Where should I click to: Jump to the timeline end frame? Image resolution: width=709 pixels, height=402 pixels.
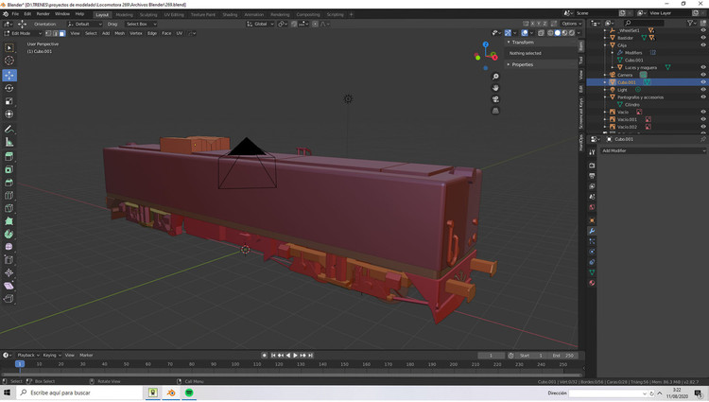(311, 356)
